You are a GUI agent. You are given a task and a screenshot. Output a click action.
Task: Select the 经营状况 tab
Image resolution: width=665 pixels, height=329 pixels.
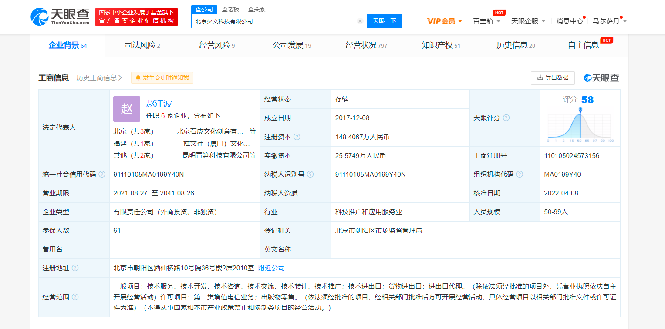point(366,45)
